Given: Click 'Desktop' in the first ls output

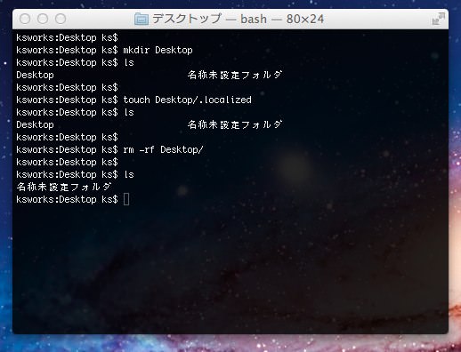Looking at the screenshot, I should 35,75.
